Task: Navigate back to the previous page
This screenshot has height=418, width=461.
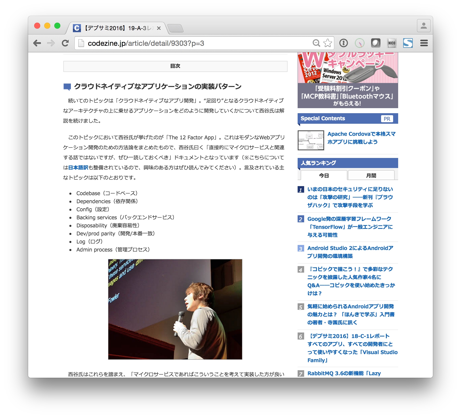Action: [x=37, y=43]
